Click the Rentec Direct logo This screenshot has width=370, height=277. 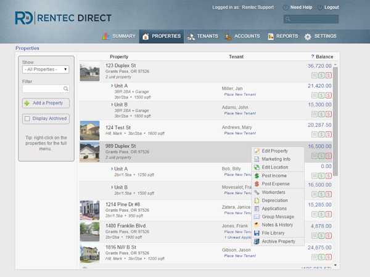pyautogui.click(x=63, y=18)
